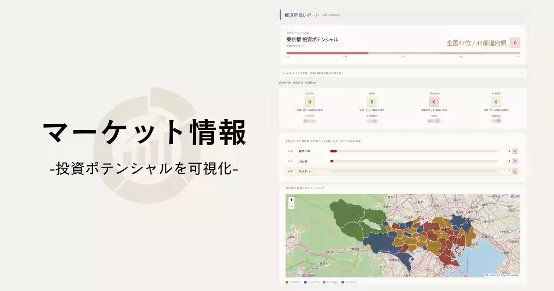
Task: Select the 大阪府 ranking row label
Action: click(303, 161)
